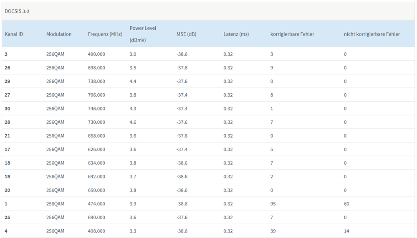Click the uncorrectable errors value 60

346,204
